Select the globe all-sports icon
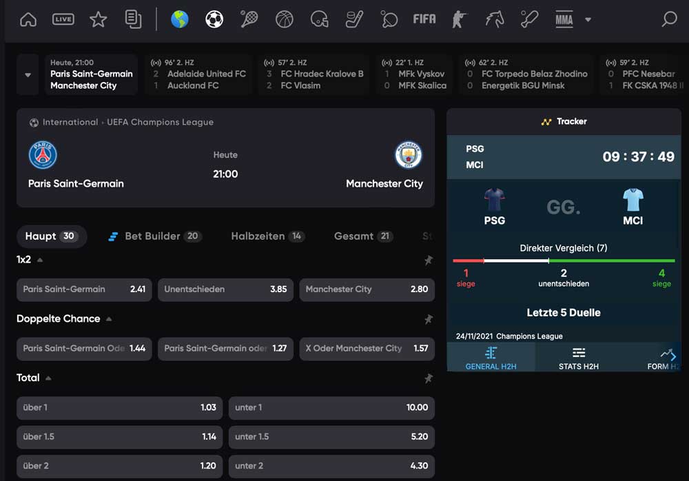The height and width of the screenshot is (481, 689). click(x=179, y=19)
